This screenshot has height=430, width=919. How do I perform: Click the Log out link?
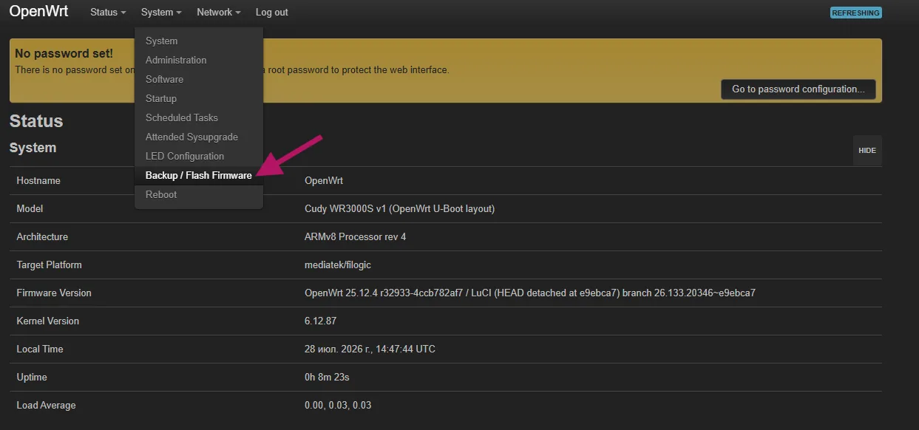tap(272, 13)
